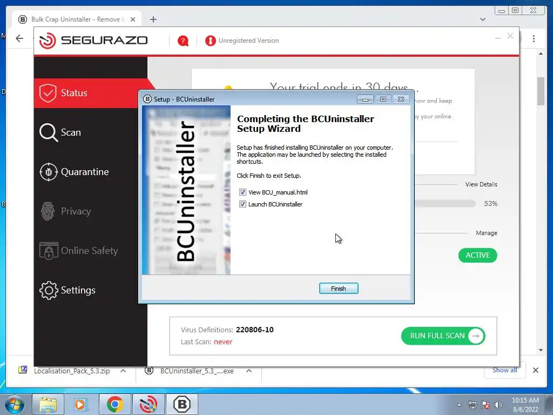Click the page scrollbar down arrow
Screen dimensions: 553x415
tap(541, 350)
